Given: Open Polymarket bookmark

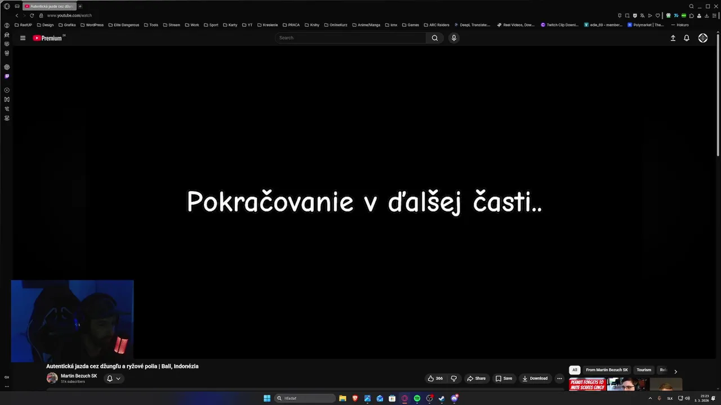Looking at the screenshot, I should 646,25.
